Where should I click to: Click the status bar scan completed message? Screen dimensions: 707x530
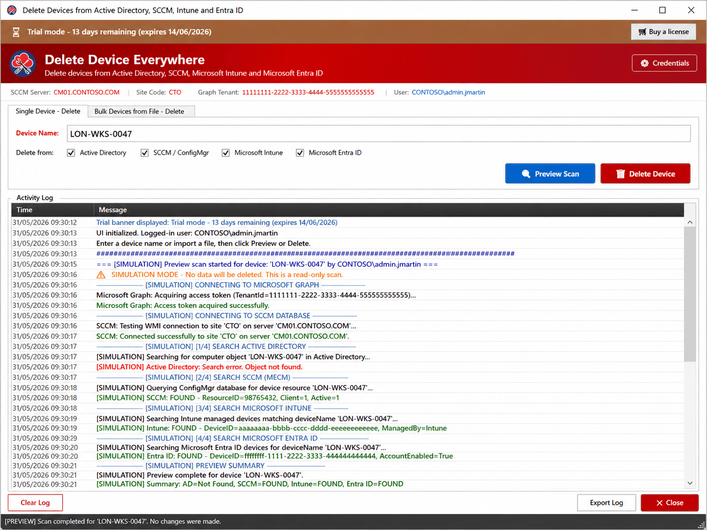113,522
